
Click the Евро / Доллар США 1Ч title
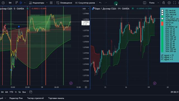click(112, 9)
